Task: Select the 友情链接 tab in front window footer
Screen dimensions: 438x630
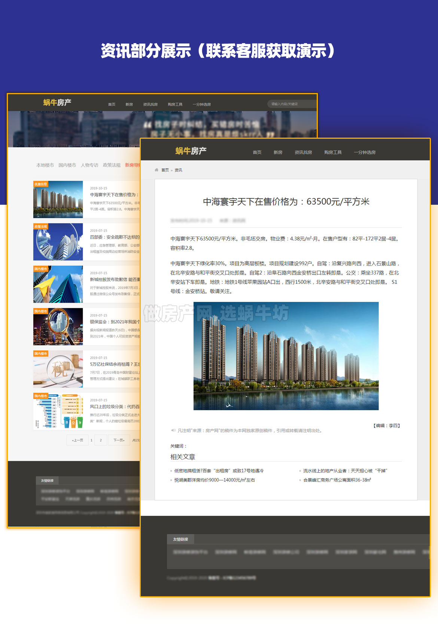Action: 180,539
